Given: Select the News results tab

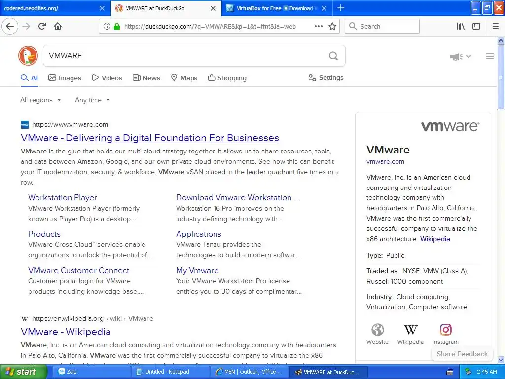Looking at the screenshot, I should (146, 78).
